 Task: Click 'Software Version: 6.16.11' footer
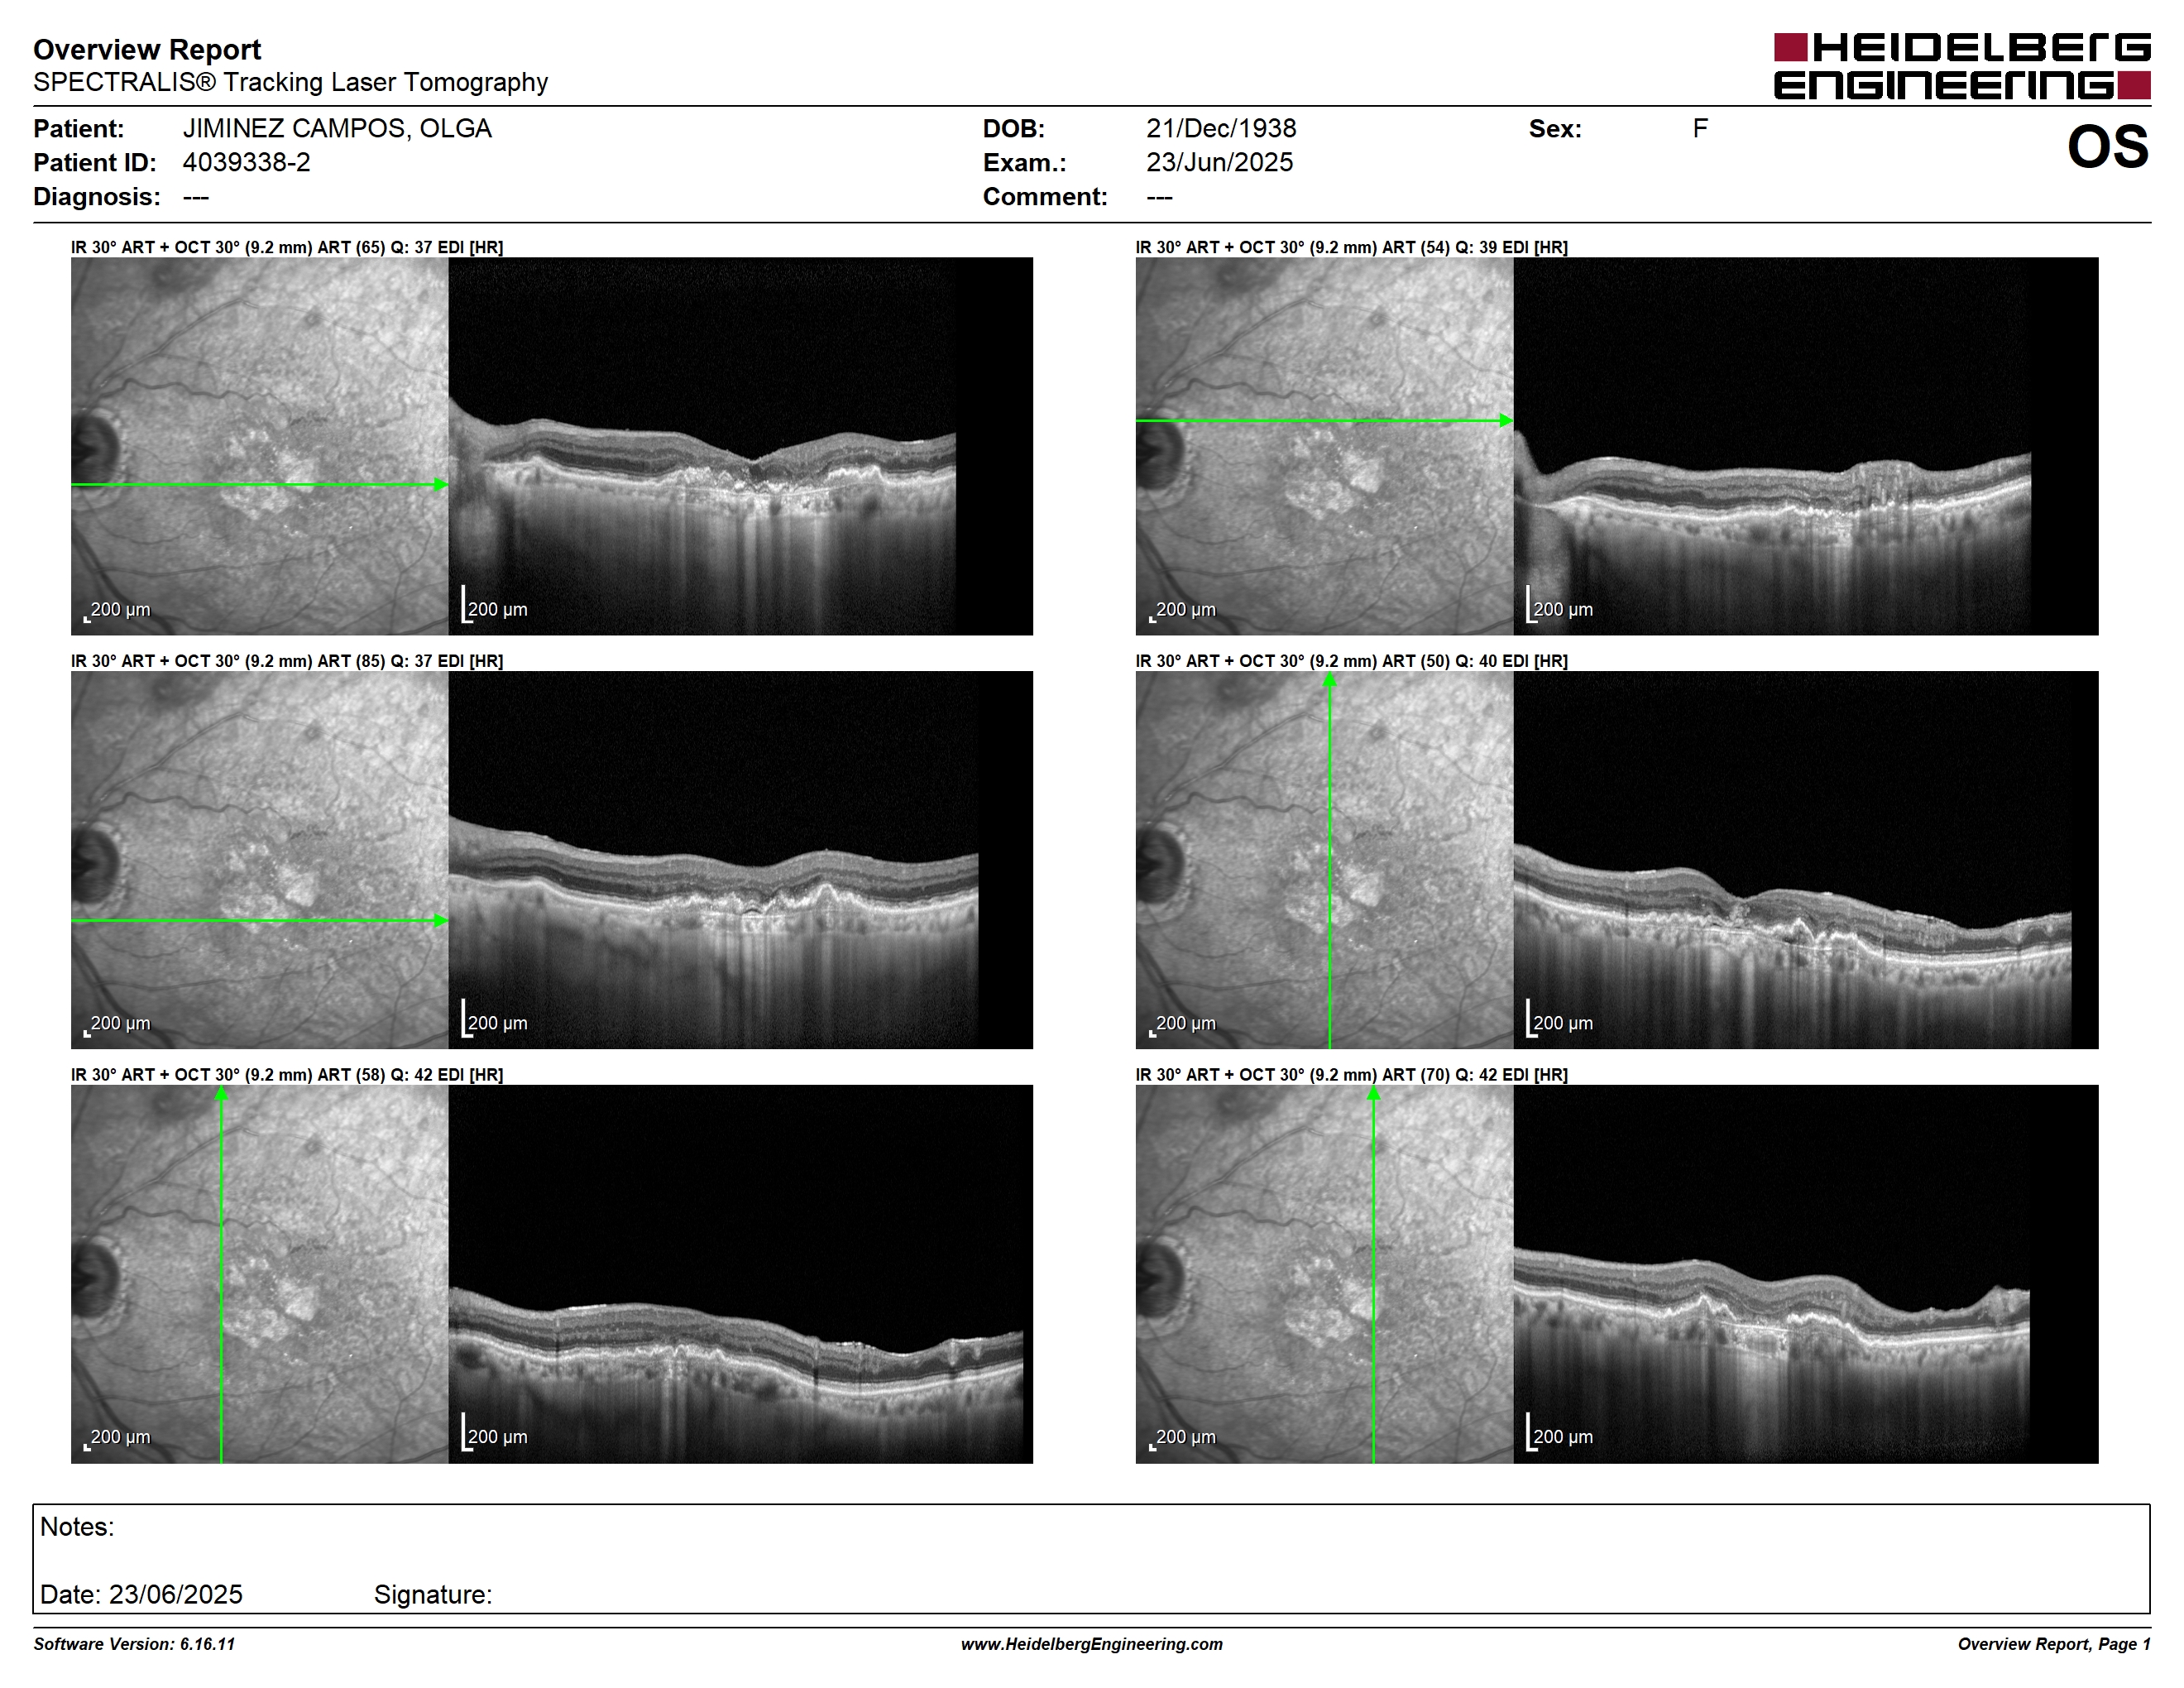pos(134,1644)
